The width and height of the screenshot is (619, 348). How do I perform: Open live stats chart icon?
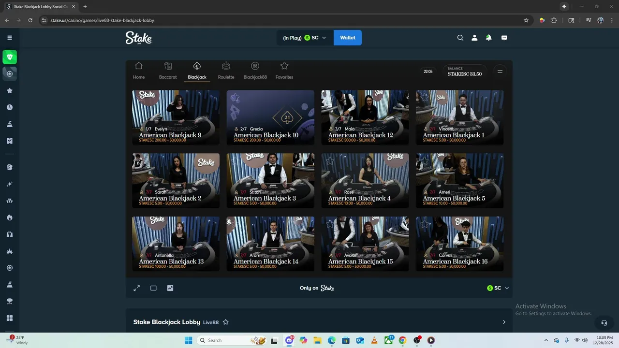pyautogui.click(x=170, y=288)
